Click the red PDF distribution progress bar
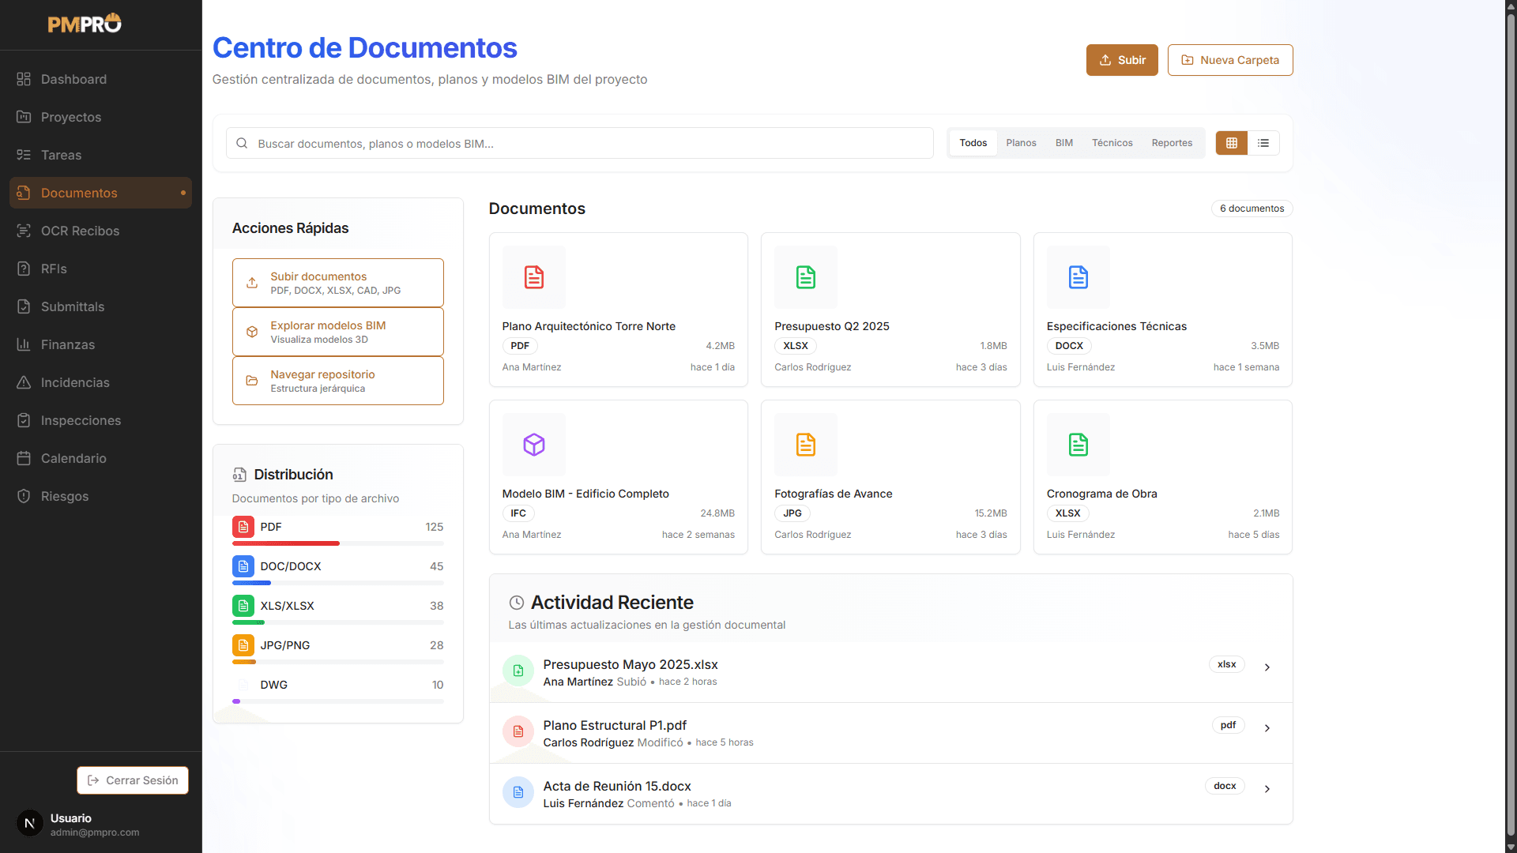The image size is (1517, 853). click(x=286, y=543)
